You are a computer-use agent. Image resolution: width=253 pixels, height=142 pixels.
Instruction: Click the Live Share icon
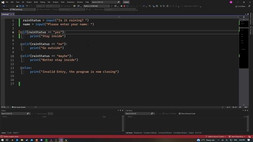point(236,6)
